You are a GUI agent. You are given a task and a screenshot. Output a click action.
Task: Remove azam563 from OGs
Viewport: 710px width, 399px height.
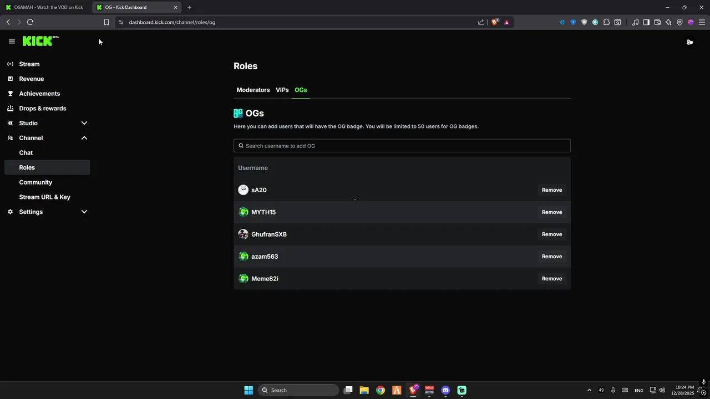[552, 257]
